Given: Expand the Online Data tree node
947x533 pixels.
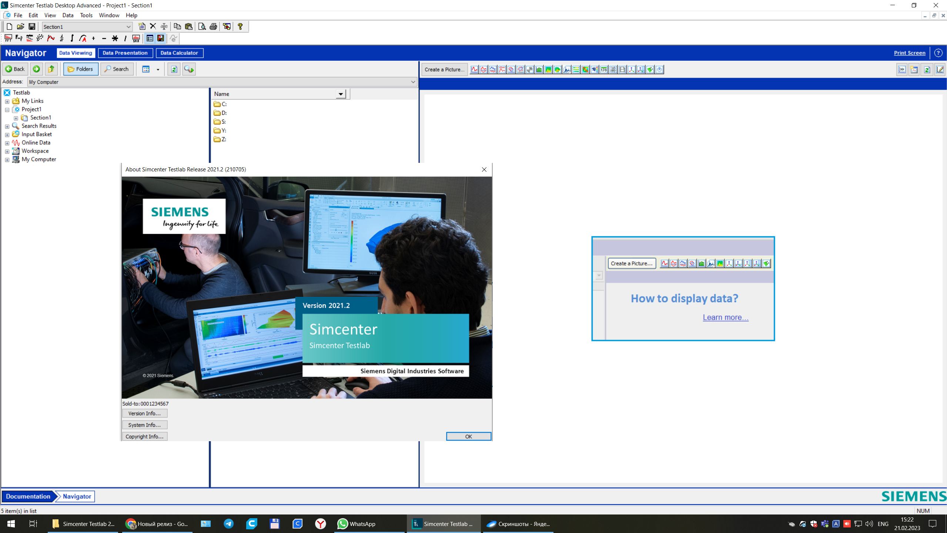Looking at the screenshot, I should pos(7,143).
